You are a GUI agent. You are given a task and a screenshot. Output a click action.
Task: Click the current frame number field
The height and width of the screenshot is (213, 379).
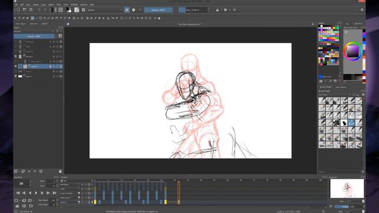click(21, 183)
